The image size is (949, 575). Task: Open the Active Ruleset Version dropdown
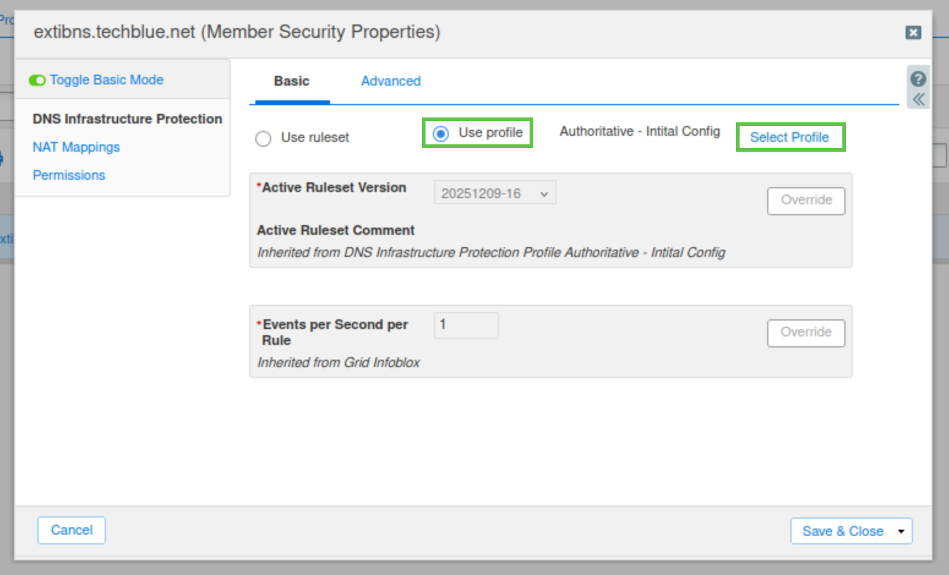[x=495, y=193]
